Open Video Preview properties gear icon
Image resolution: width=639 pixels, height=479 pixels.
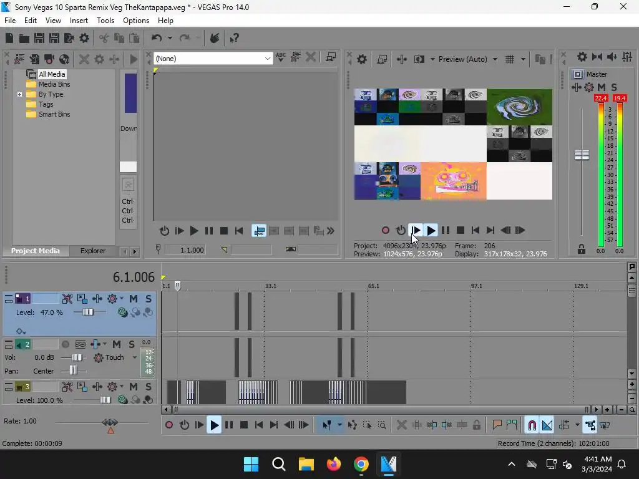point(362,59)
